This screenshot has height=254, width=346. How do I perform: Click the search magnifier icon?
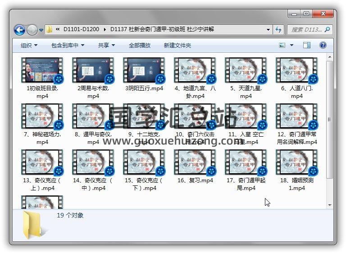point(327,30)
